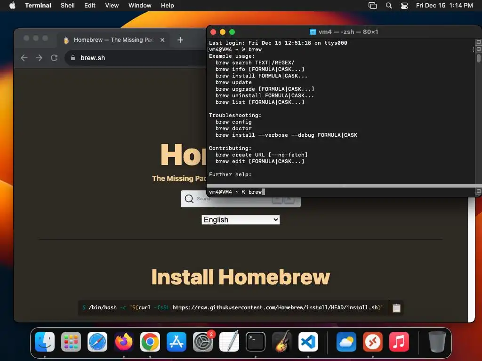Open System Settings with badge in dock

(x=203, y=342)
